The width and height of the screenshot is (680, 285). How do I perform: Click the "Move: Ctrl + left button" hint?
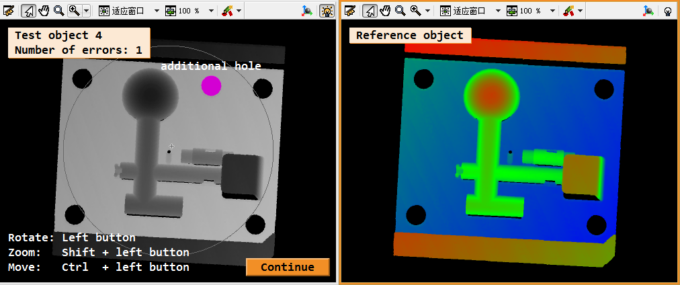coord(99,267)
